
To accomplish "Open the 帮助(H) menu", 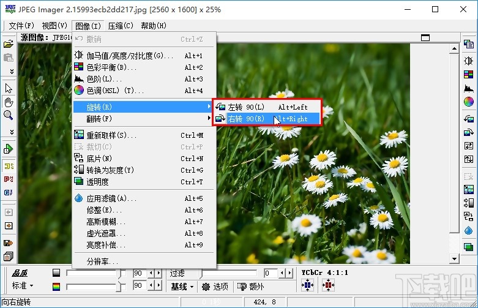I will (154, 26).
